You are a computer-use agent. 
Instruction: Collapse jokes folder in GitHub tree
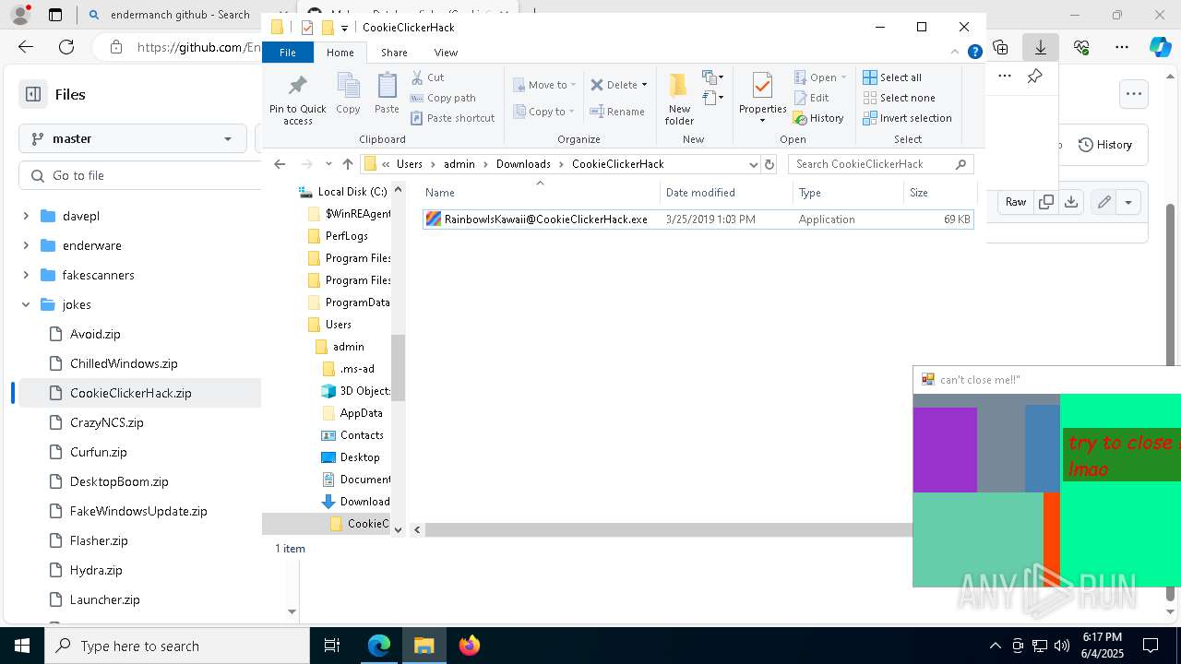(26, 304)
